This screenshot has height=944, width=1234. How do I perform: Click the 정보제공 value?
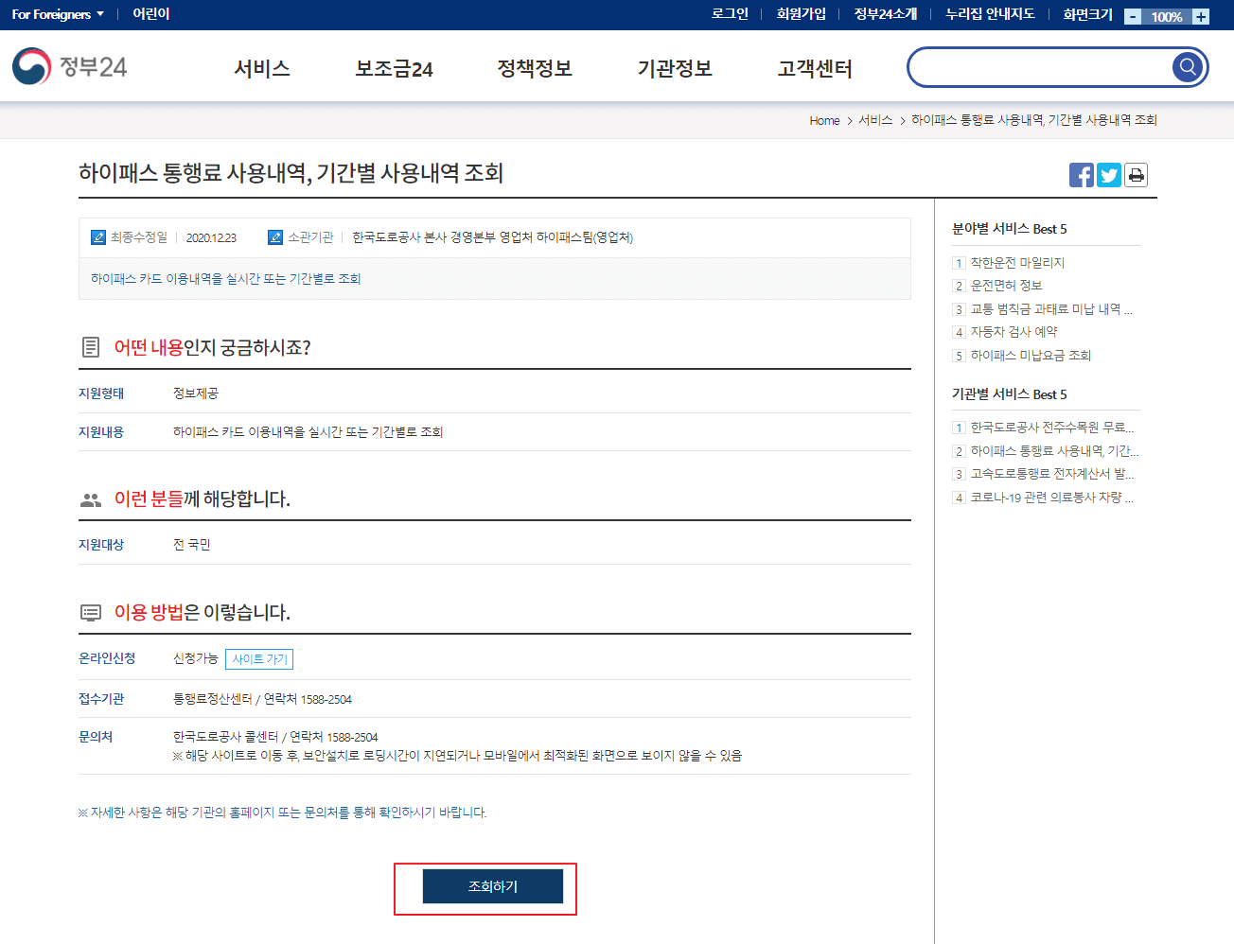coord(196,393)
